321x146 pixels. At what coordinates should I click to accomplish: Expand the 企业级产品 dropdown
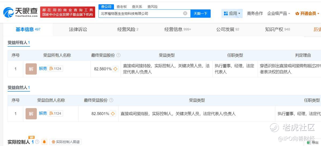click(x=278, y=13)
